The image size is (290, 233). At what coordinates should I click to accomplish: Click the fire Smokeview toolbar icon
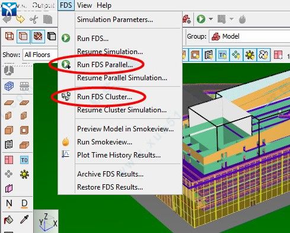point(242,19)
